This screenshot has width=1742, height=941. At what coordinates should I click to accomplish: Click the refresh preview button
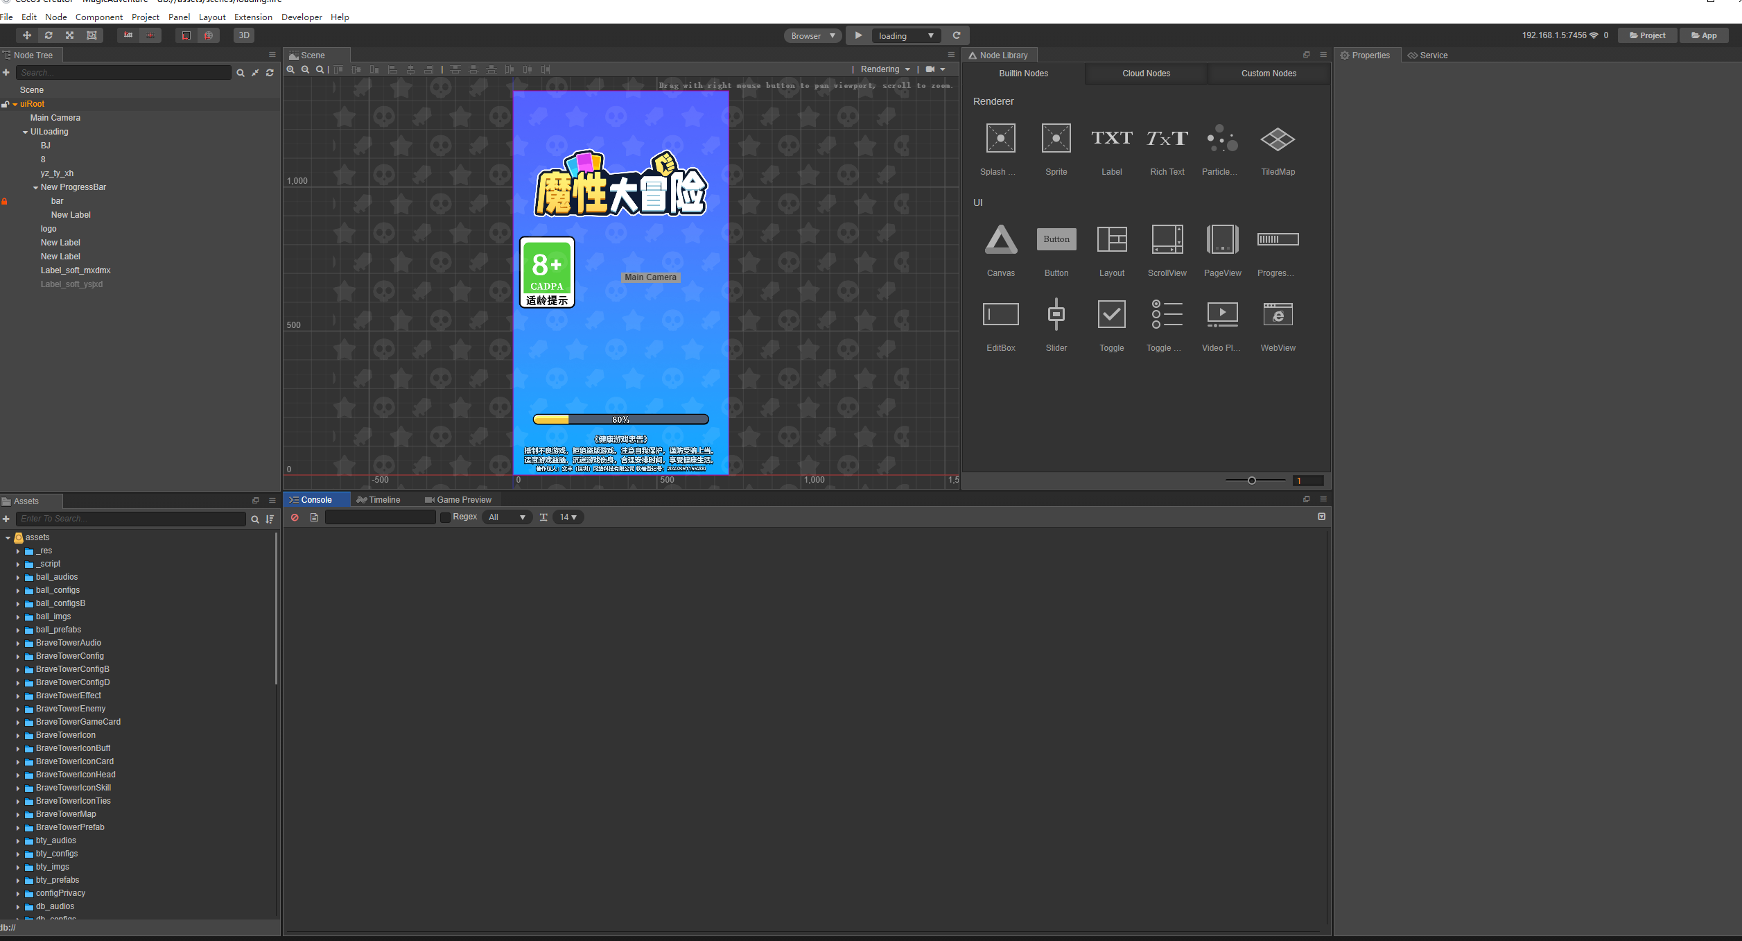[957, 35]
